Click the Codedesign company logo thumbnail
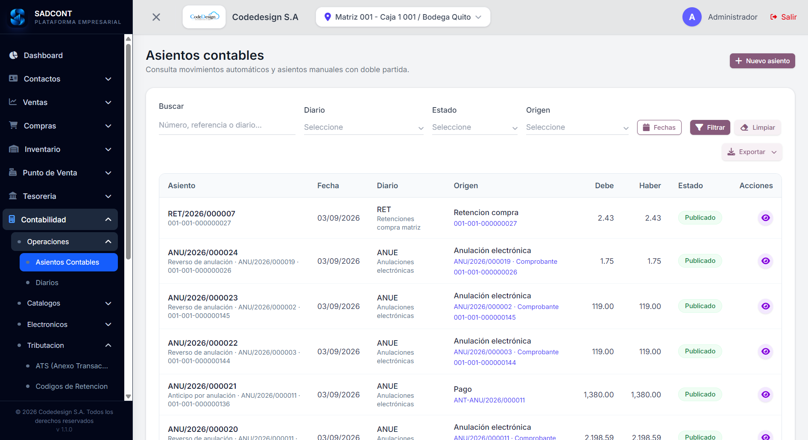 pyautogui.click(x=204, y=17)
